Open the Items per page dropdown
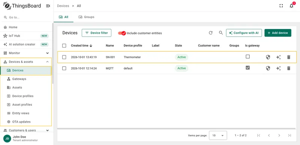Viewport: 300px width, 145px height. (218, 135)
